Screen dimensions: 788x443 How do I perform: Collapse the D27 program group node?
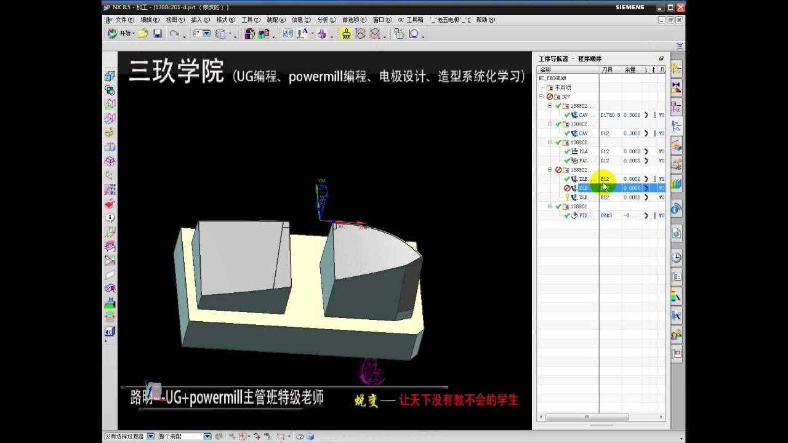[542, 97]
